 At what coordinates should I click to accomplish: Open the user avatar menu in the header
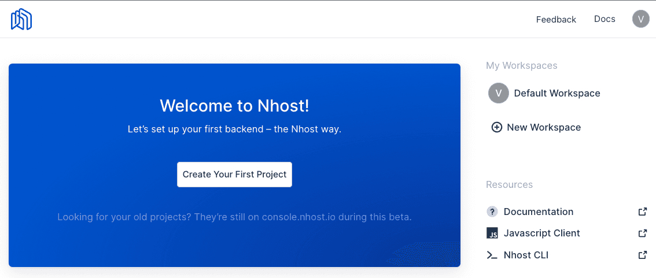pos(640,19)
